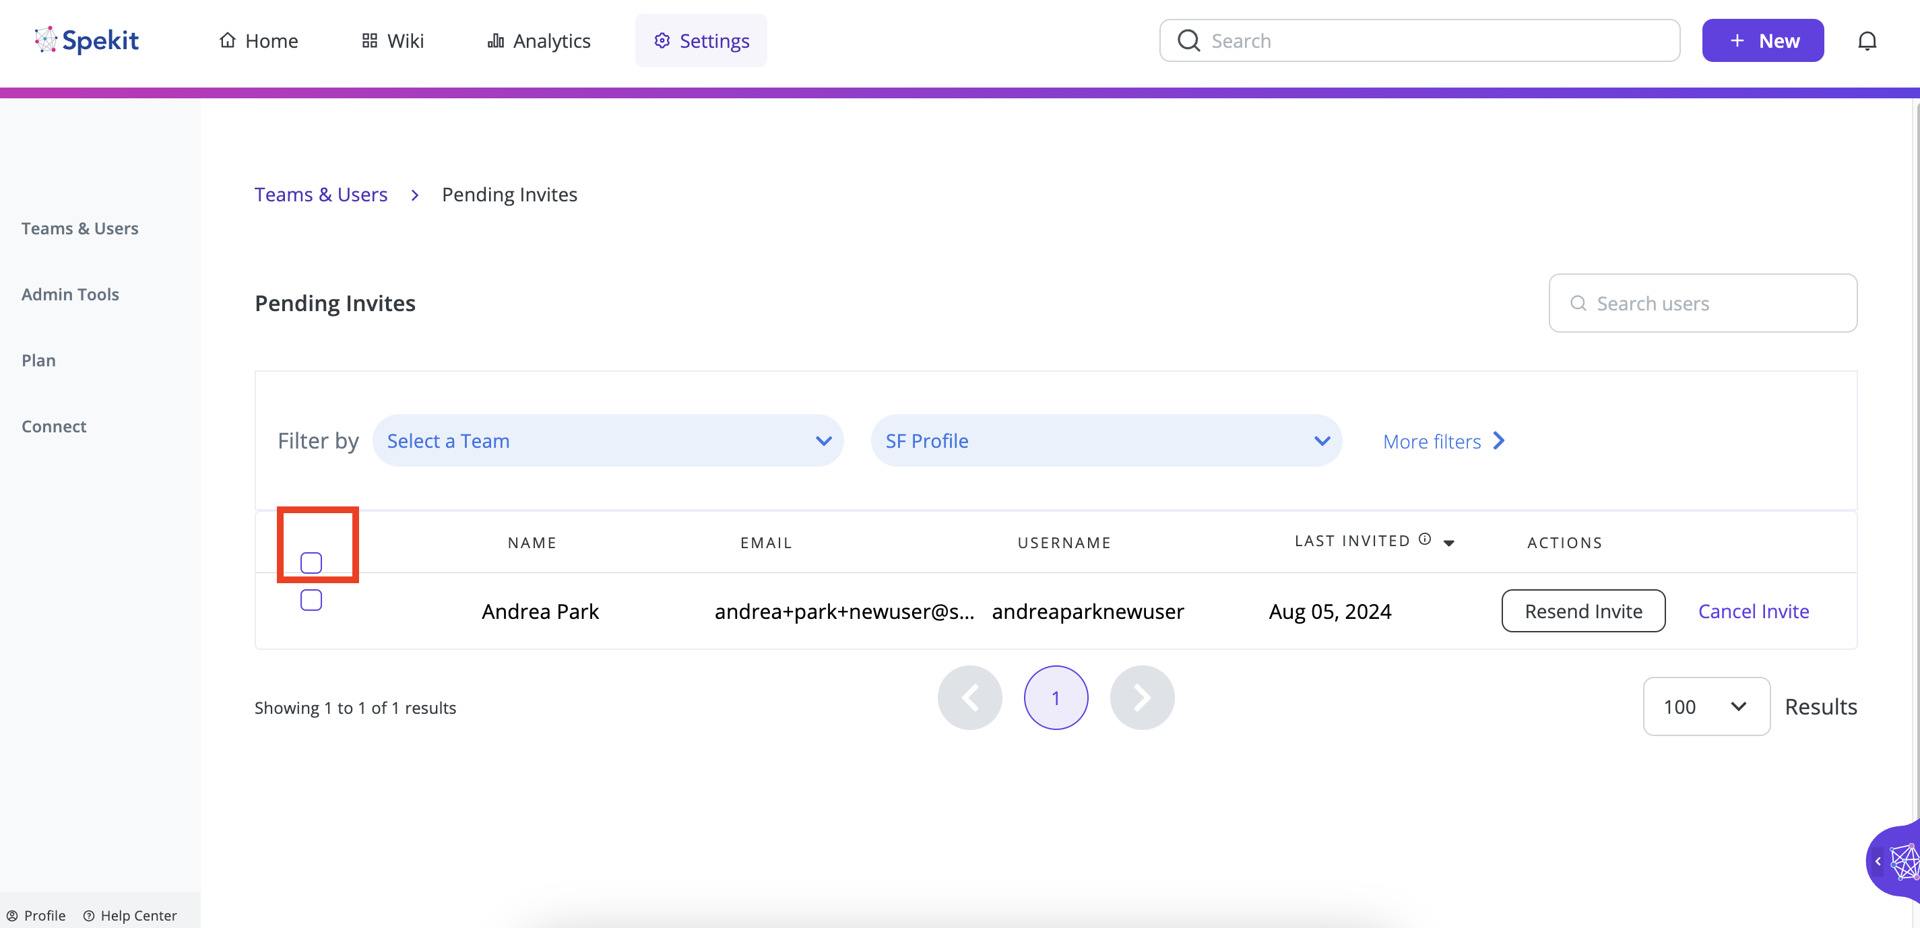Screen dimensions: 1920x928
Task: Click the Andrea Park name cell
Action: click(x=540, y=611)
